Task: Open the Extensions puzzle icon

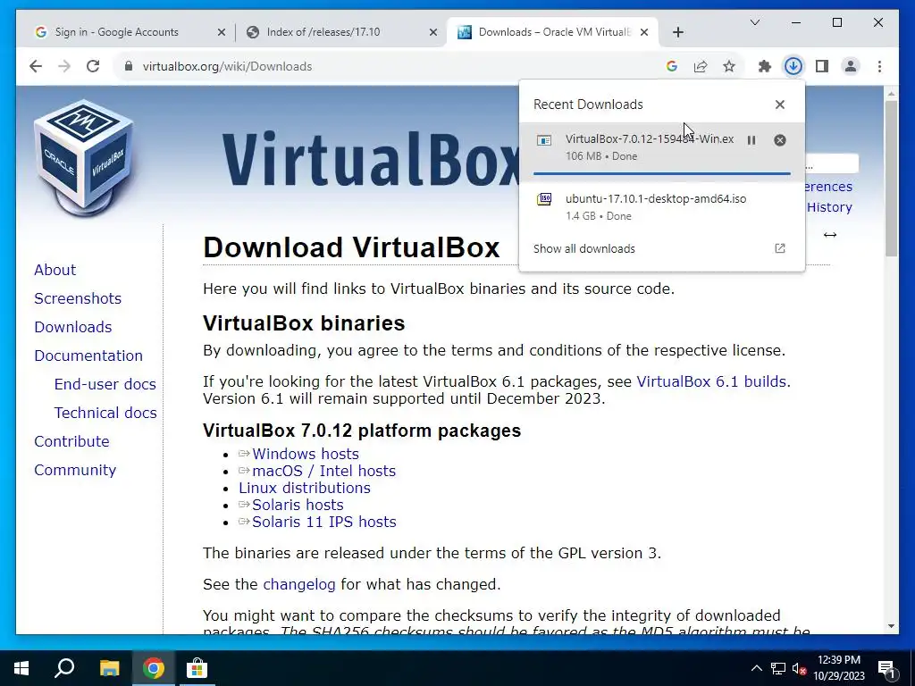Action: pyautogui.click(x=765, y=66)
